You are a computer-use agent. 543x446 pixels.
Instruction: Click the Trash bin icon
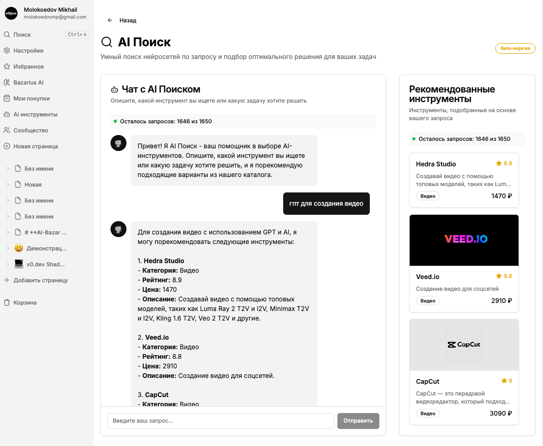click(x=7, y=302)
